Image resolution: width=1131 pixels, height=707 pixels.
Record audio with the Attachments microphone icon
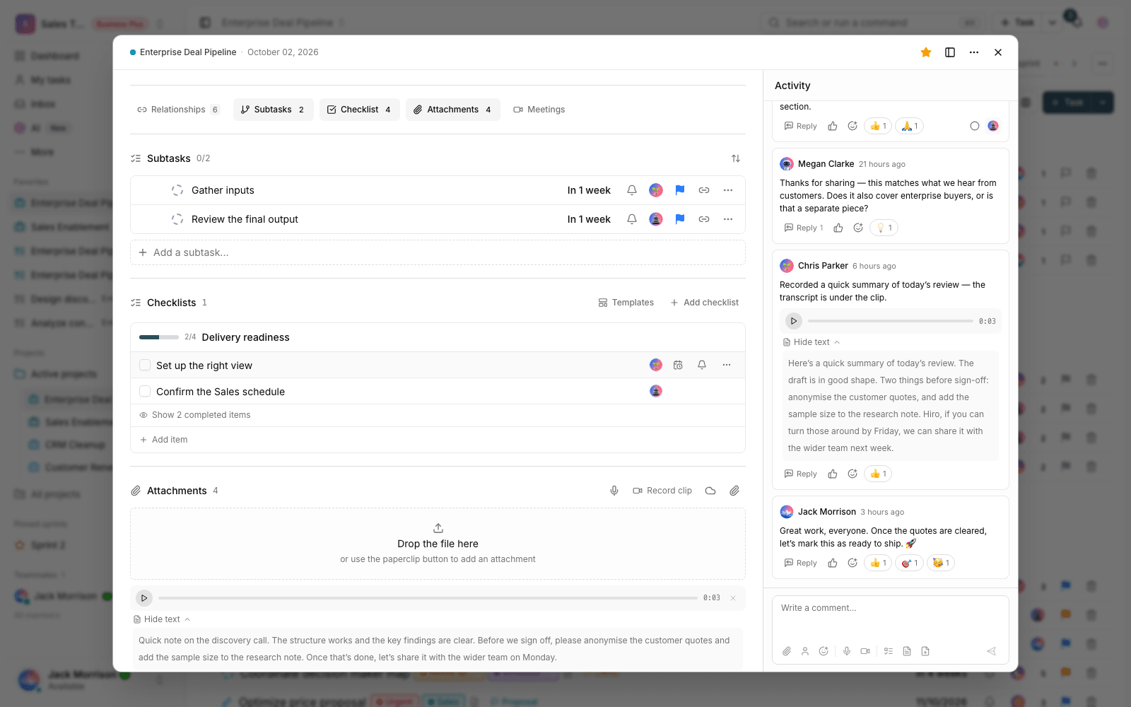coord(614,491)
